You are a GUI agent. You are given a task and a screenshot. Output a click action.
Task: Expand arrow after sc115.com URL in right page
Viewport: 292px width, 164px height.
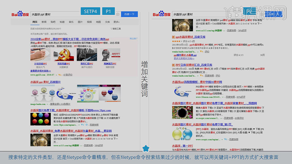coord(224,31)
